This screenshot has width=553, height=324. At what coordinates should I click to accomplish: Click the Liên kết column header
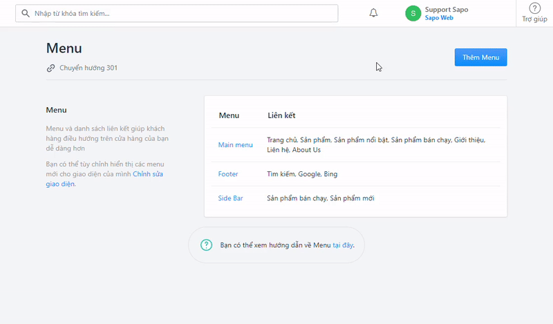[281, 115]
